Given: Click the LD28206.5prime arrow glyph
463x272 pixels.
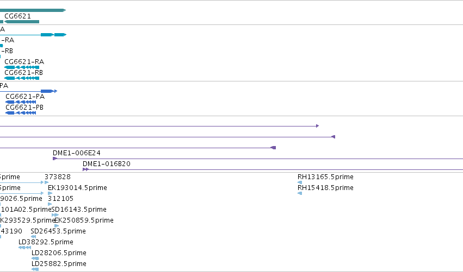Looking at the screenshot, I should pyautogui.click(x=35, y=259).
